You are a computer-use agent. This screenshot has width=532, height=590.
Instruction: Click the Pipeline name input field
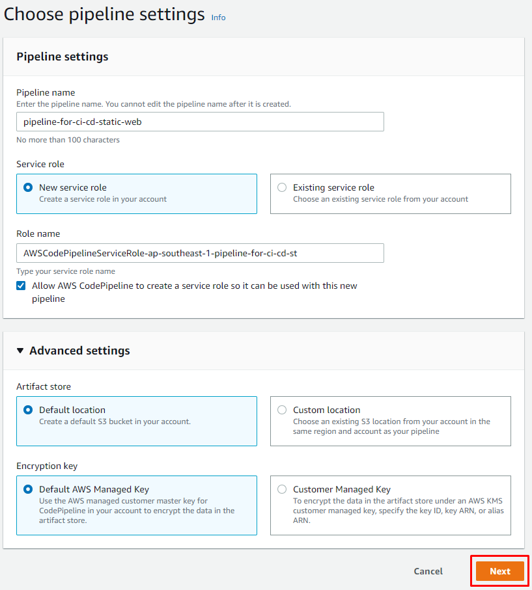click(x=200, y=122)
